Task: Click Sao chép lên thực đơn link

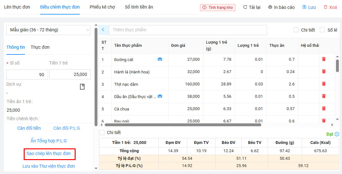Action: (49, 154)
